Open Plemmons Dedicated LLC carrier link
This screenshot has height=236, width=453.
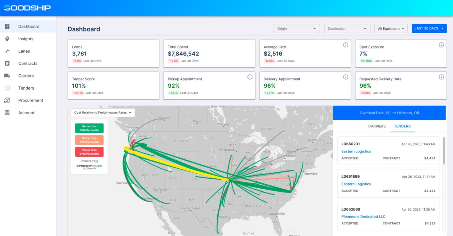363,217
